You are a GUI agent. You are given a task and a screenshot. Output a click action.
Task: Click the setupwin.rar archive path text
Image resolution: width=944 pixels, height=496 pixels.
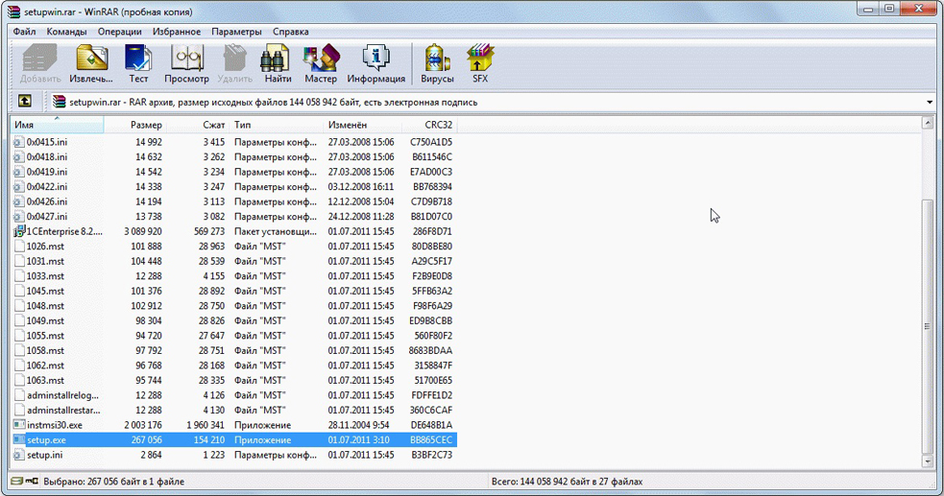274,103
